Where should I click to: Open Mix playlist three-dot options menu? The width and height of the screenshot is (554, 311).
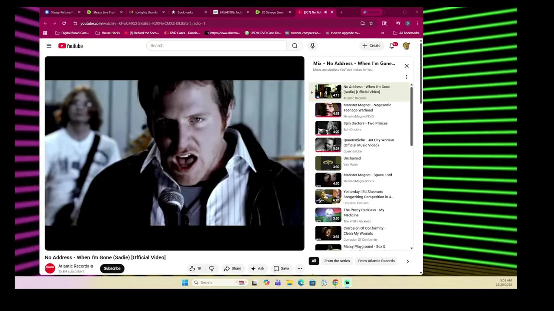click(406, 77)
